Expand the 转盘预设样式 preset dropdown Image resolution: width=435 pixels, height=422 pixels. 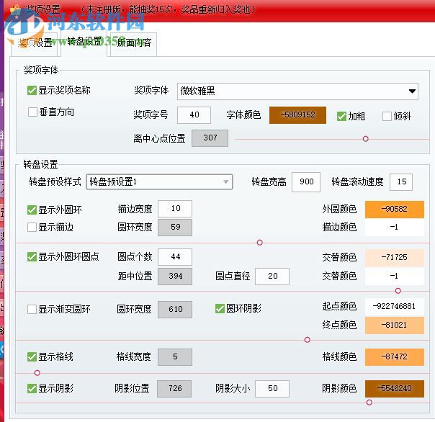coord(159,182)
